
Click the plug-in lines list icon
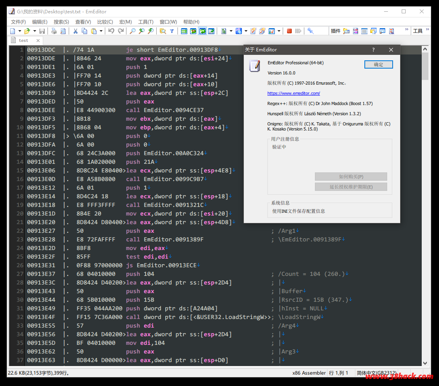(x=364, y=31)
